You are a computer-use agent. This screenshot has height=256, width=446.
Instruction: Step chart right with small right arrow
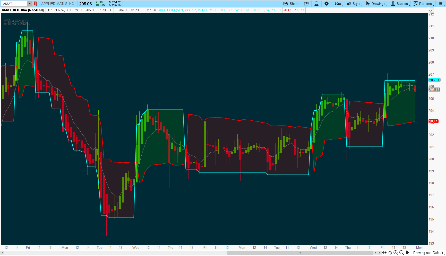pos(380,253)
